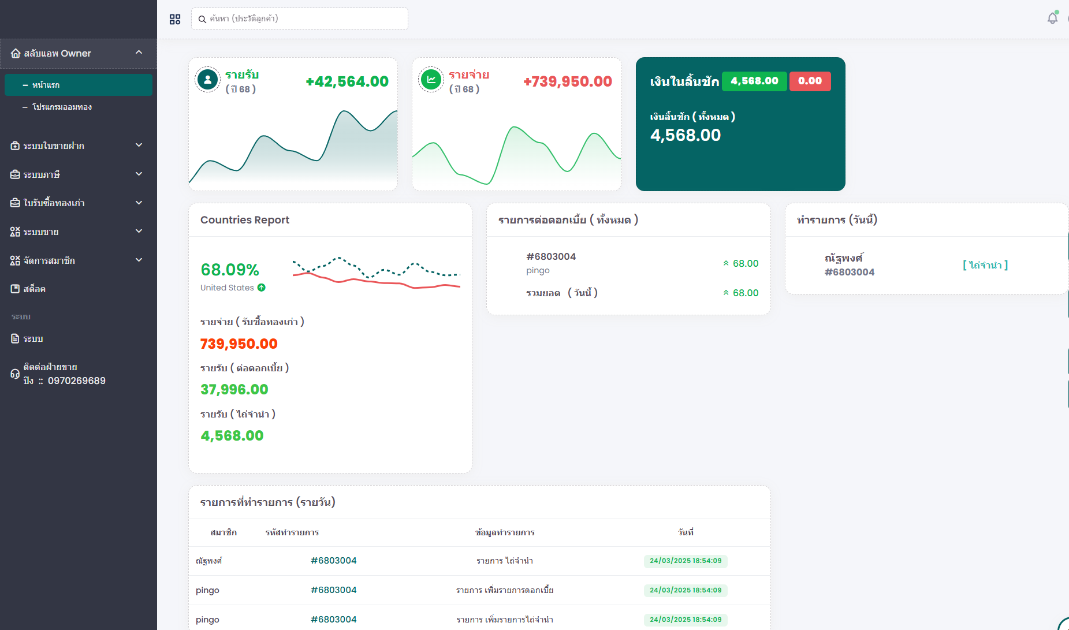Click the green 4,568.00 badge
The image size is (1069, 630).
pos(754,81)
